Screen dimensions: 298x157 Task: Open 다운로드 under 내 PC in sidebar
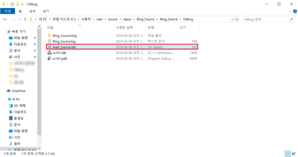click(x=20, y=112)
